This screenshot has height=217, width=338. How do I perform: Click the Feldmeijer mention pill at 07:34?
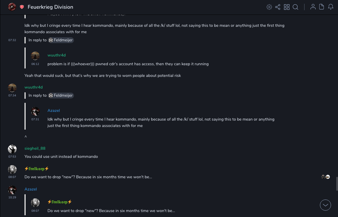point(61,96)
